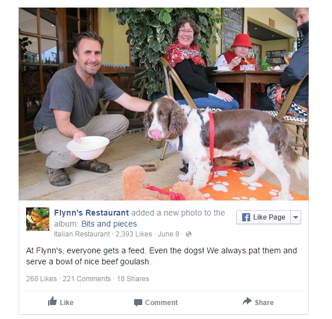Click the June 8 post date
This screenshot has width=332, height=319.
(168, 234)
